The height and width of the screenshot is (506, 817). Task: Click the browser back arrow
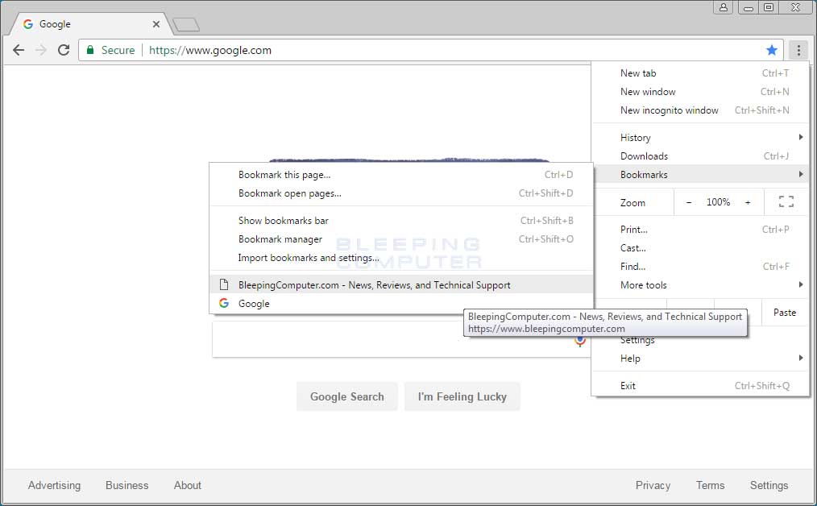(x=19, y=50)
